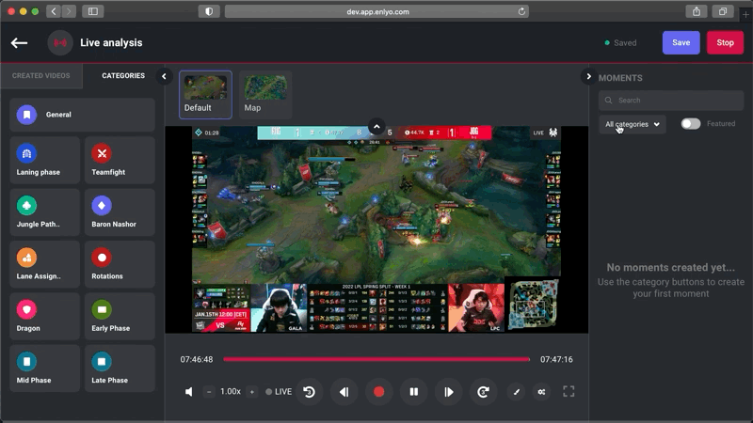Viewport: 753px width, 423px height.
Task: Seek on the red video progress bar
Action: [376, 359]
